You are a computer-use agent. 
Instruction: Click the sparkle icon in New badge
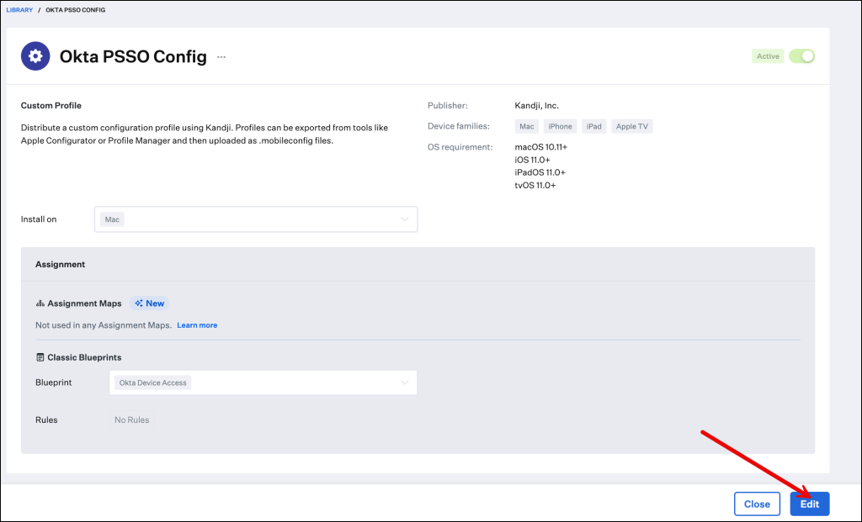click(x=139, y=303)
